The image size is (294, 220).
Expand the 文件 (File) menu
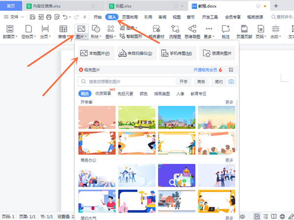point(17,17)
